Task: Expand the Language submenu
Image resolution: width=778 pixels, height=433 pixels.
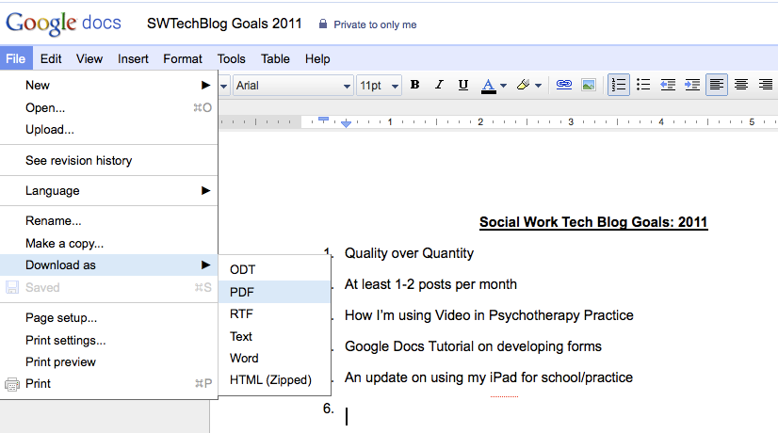Action: [108, 190]
